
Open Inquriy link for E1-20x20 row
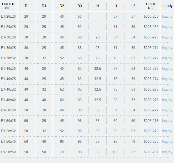167,17
